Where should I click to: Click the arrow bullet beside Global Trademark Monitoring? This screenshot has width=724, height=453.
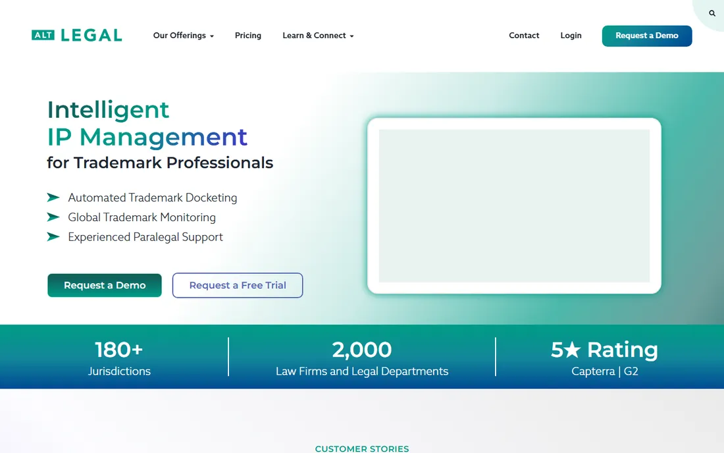[53, 217]
